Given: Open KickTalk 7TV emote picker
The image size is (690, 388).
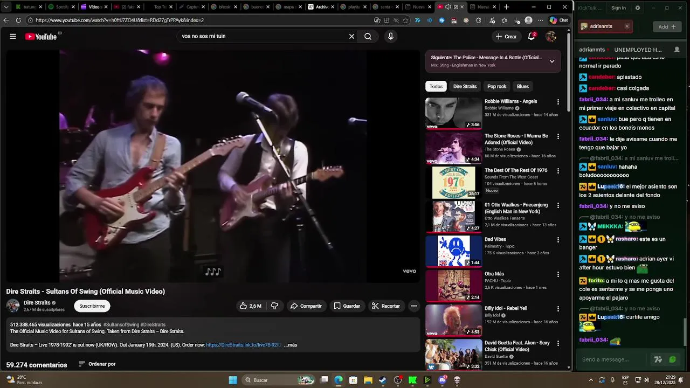Looking at the screenshot, I should [x=658, y=359].
